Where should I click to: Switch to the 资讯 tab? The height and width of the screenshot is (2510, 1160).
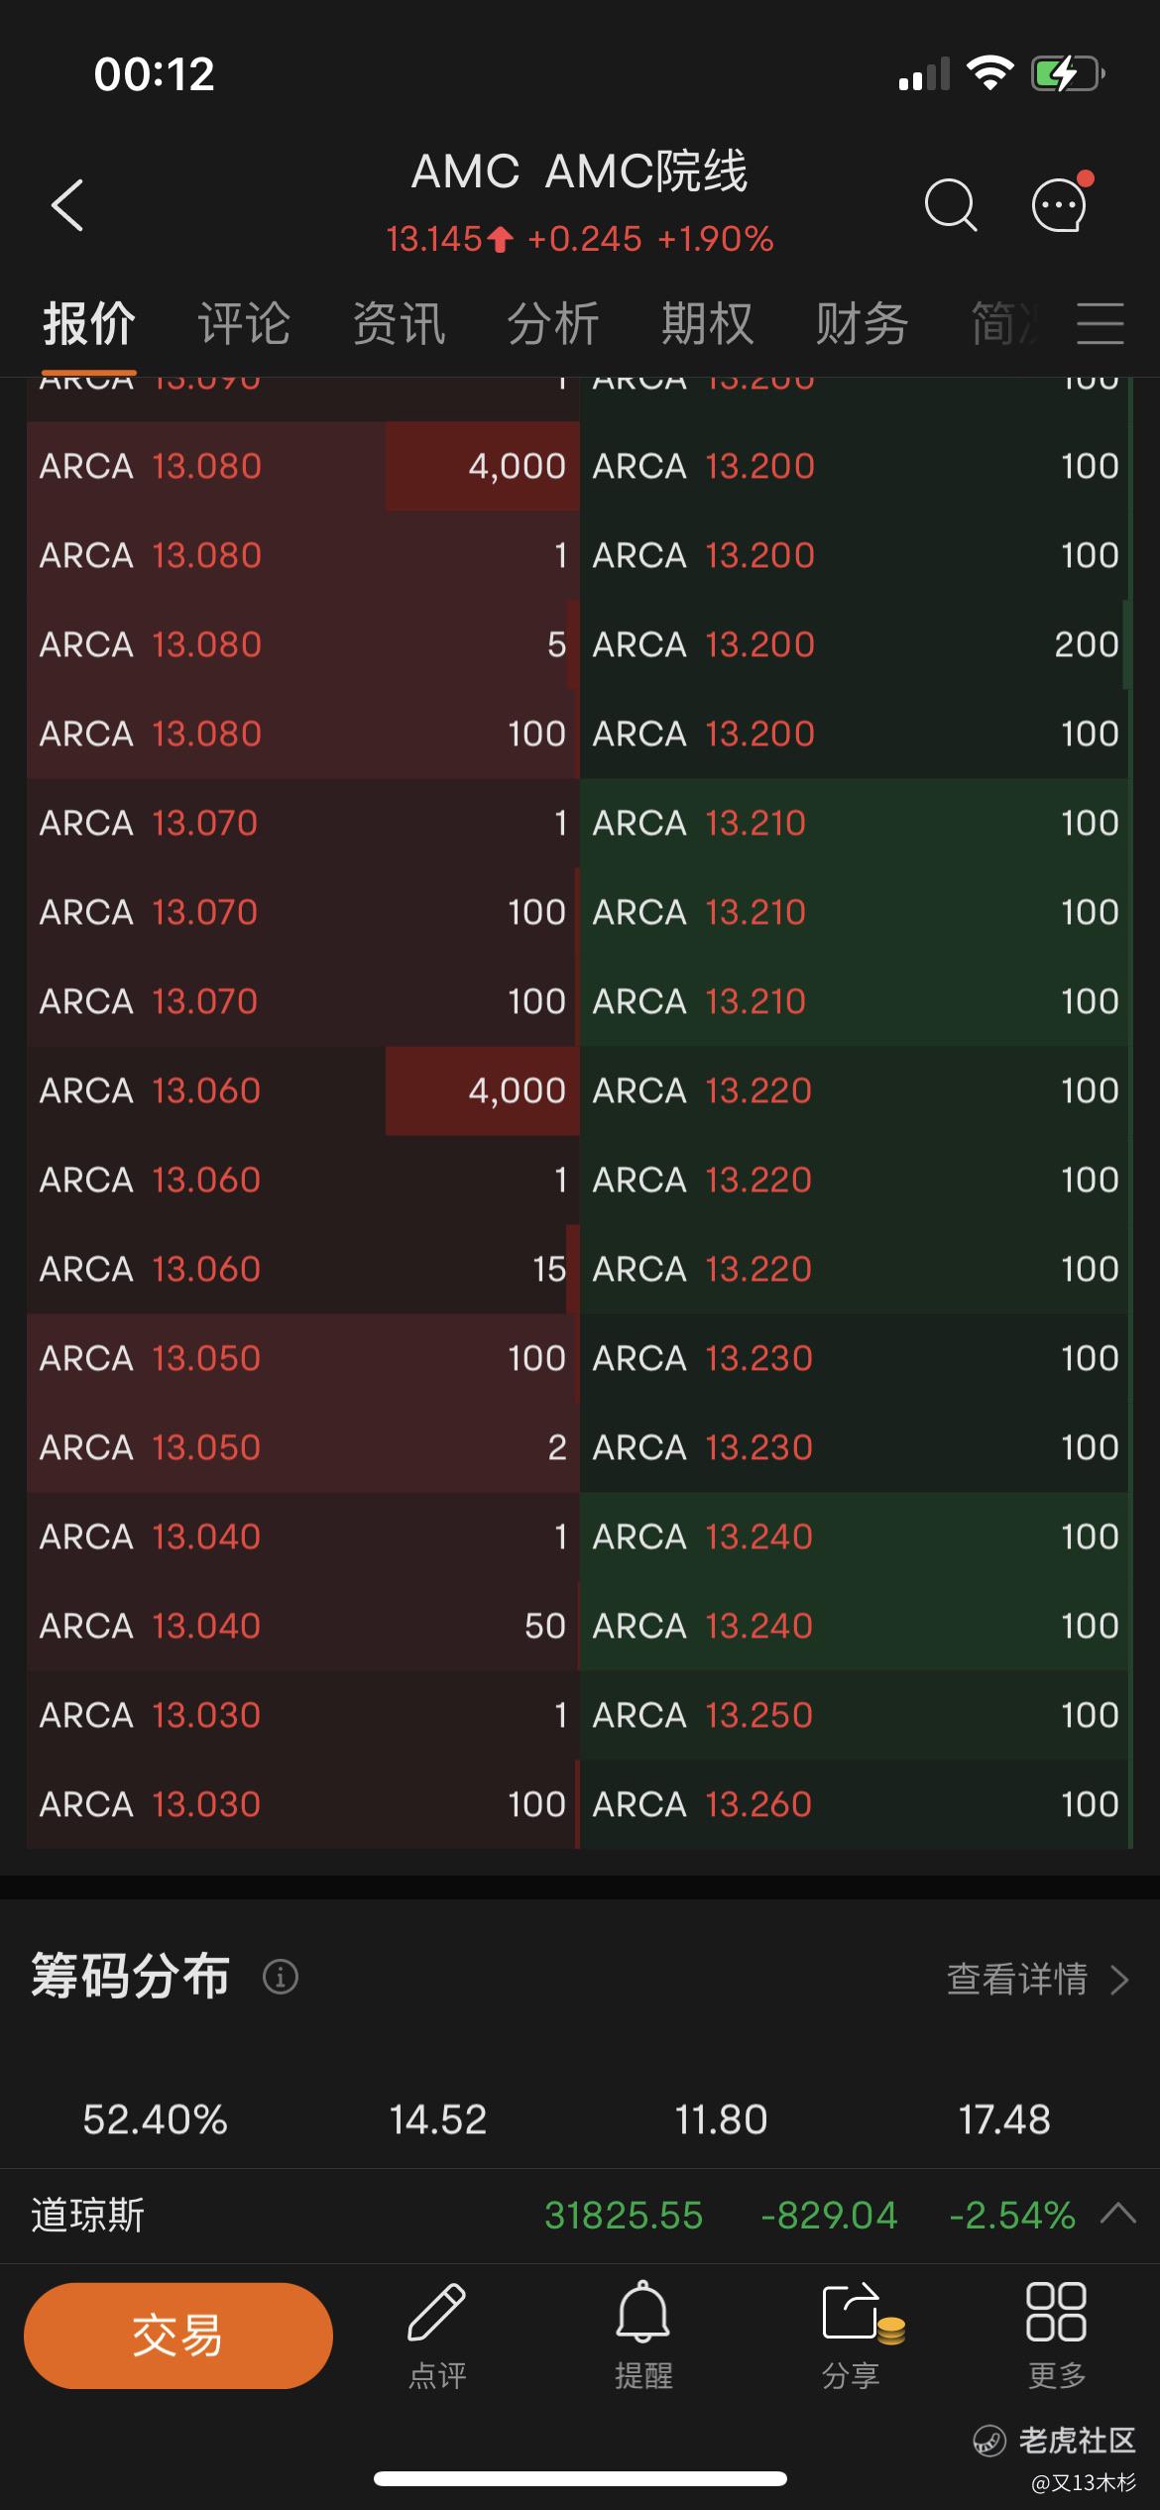(x=399, y=323)
